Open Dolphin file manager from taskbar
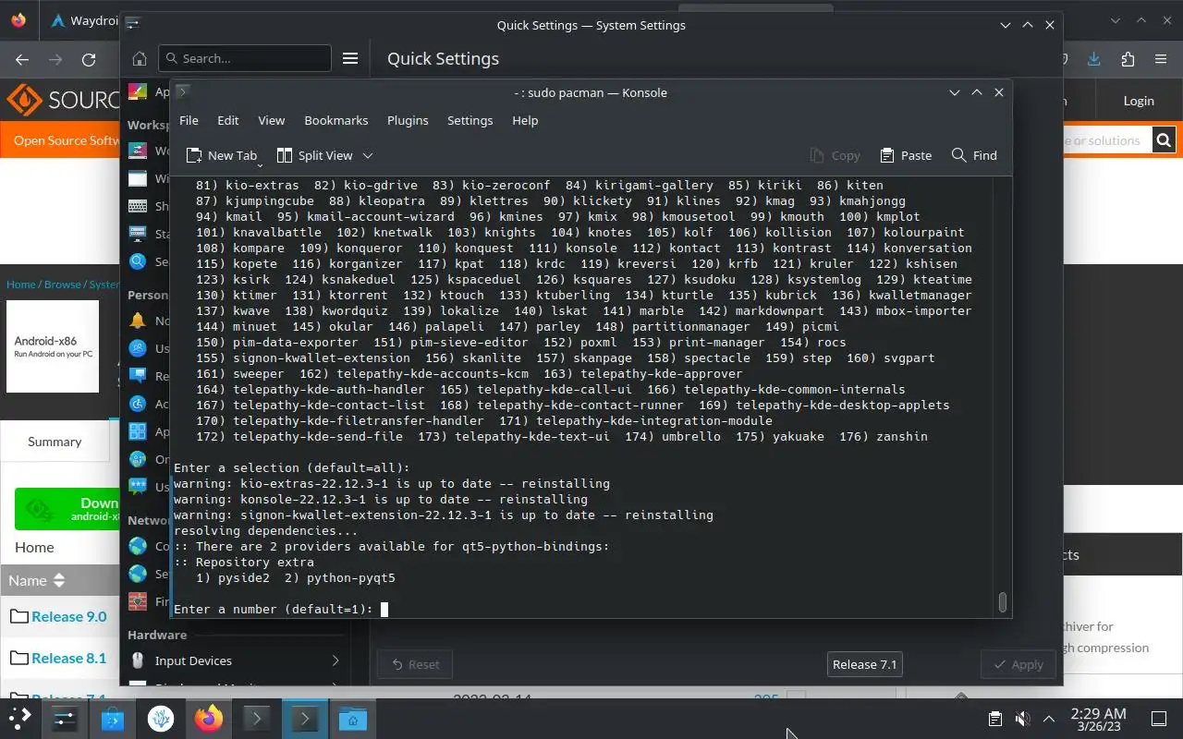 (353, 718)
